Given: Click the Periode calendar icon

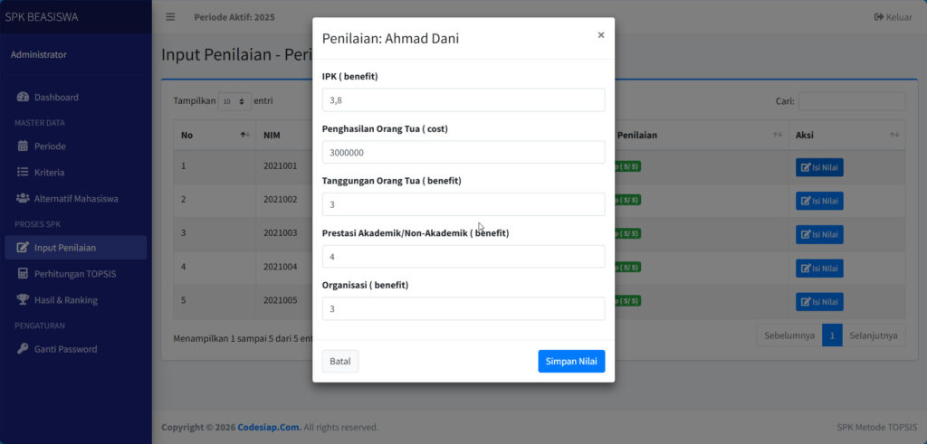Looking at the screenshot, I should click(23, 146).
